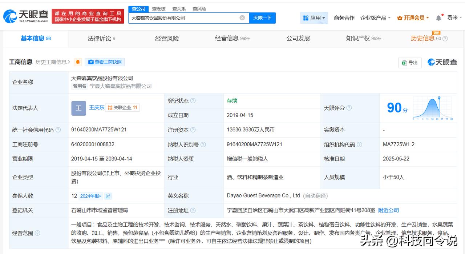
Task: Open the 费米 user menu
Action: (455, 18)
